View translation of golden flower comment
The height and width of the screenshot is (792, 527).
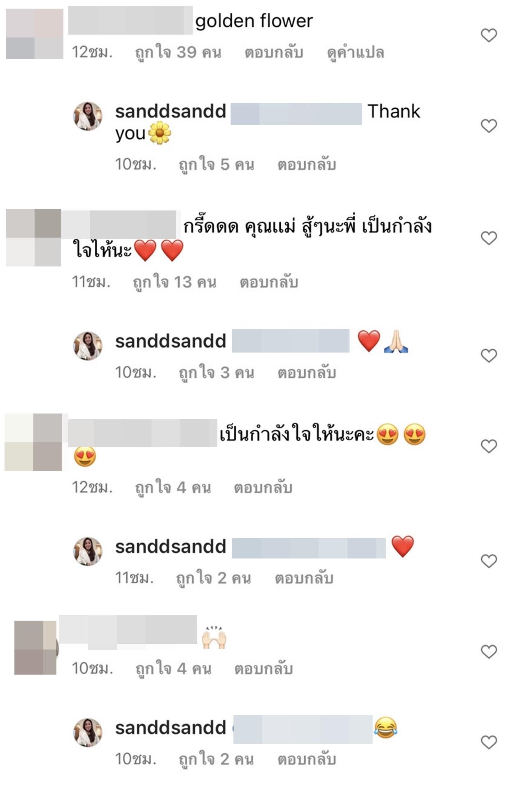356,53
